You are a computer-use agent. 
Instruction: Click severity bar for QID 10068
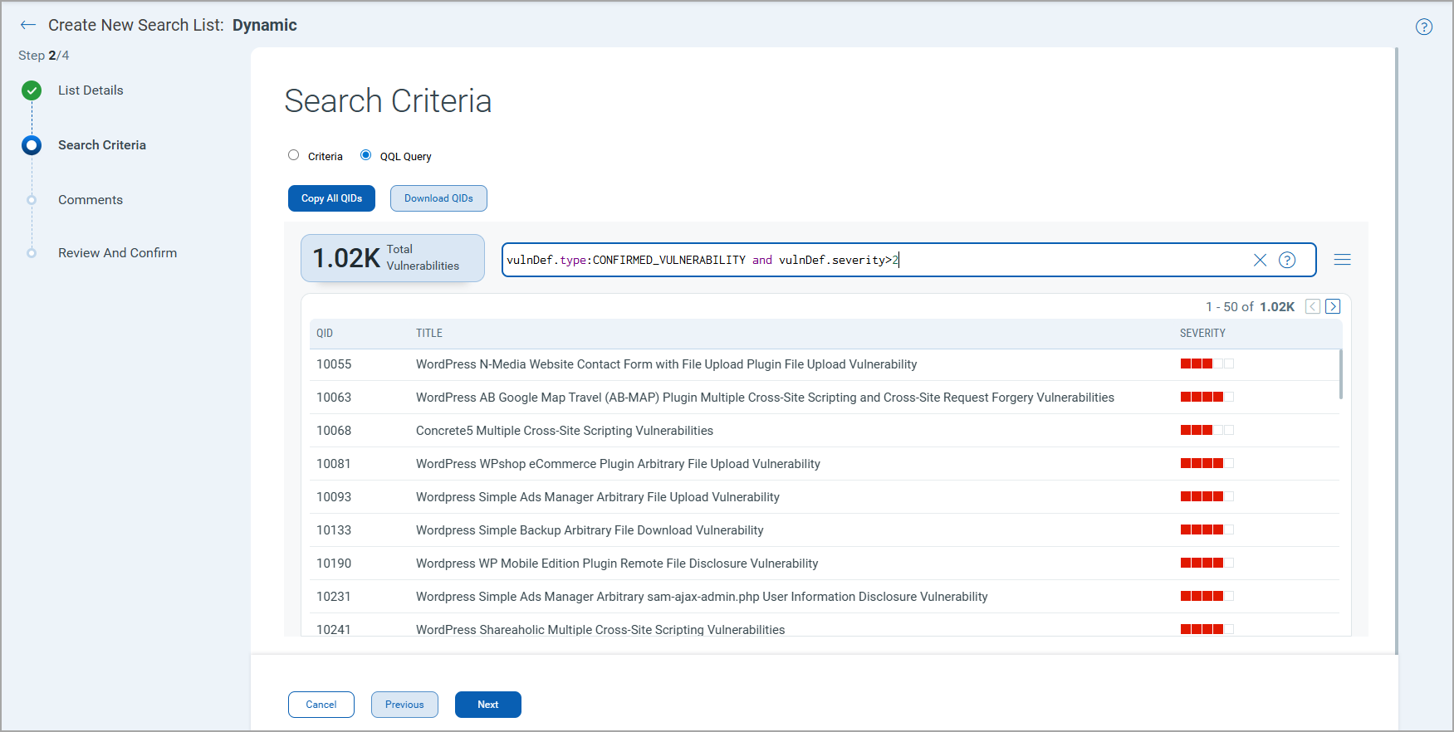[1207, 430]
